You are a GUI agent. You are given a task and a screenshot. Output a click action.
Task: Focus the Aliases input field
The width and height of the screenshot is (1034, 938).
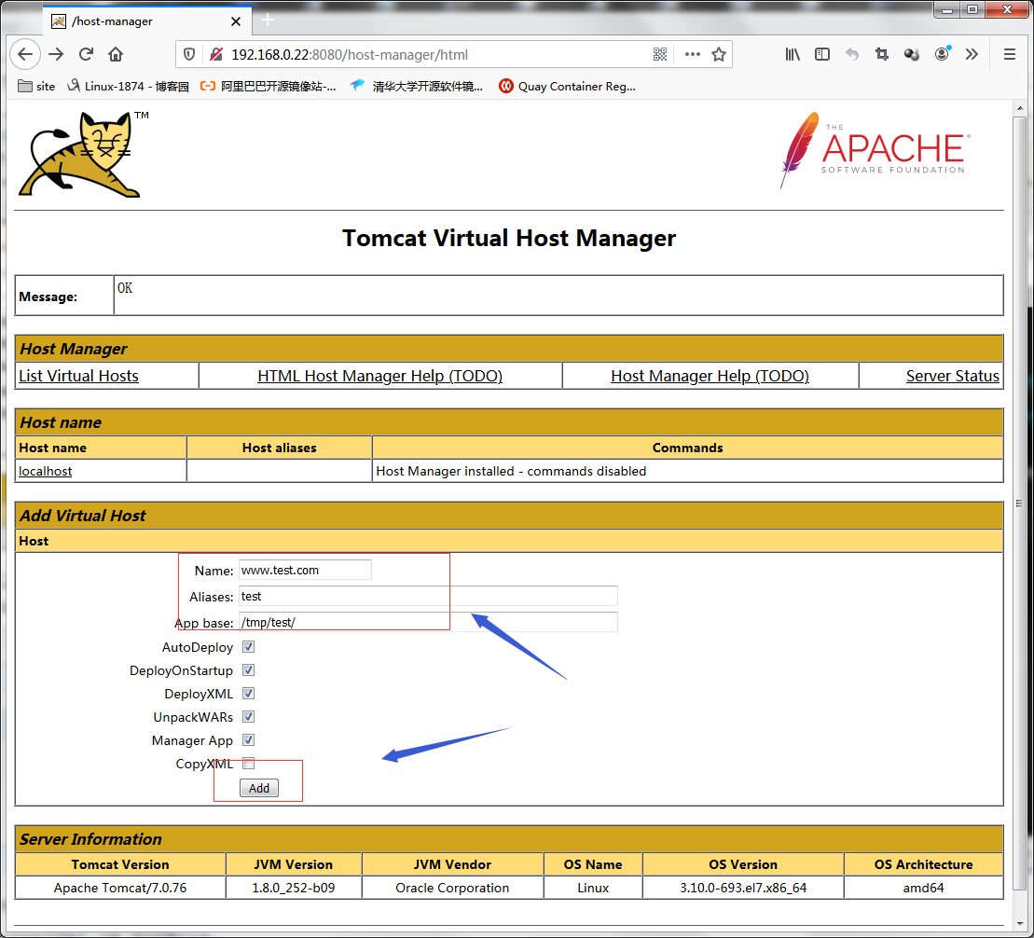pyautogui.click(x=428, y=597)
